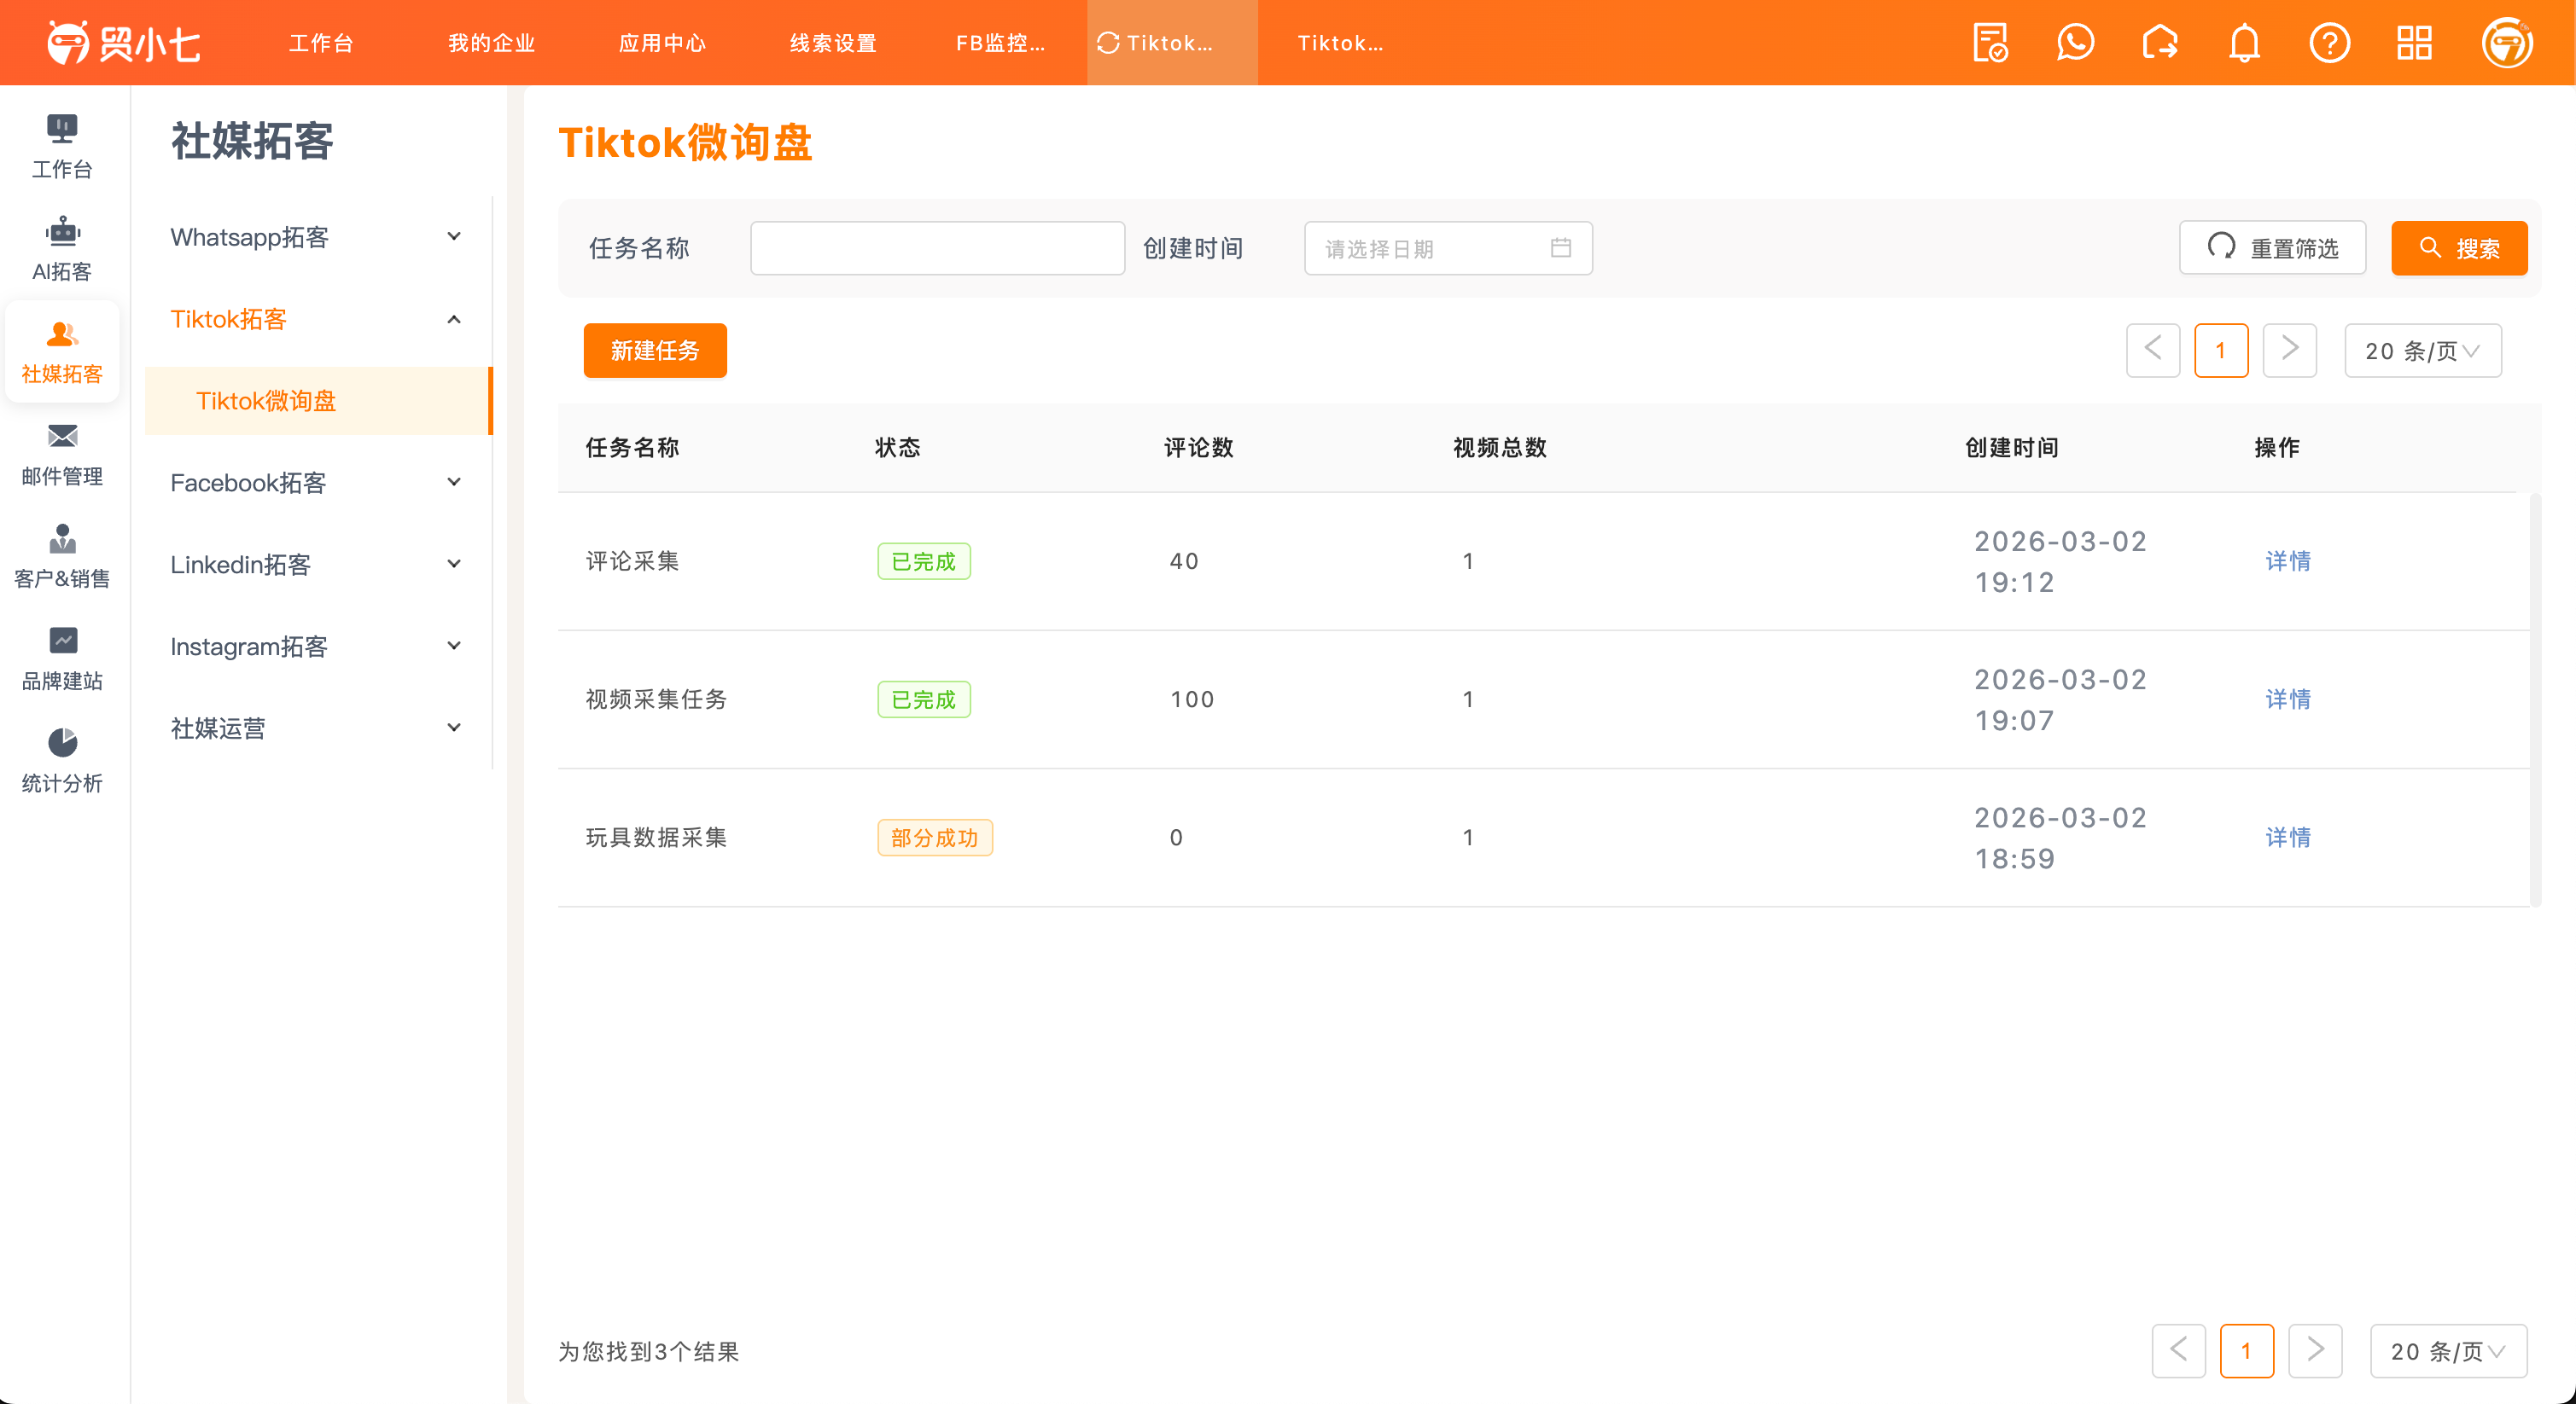2576x1404 pixels.
Task: Open 详情 for 玩具数据采集
Action: click(2288, 837)
